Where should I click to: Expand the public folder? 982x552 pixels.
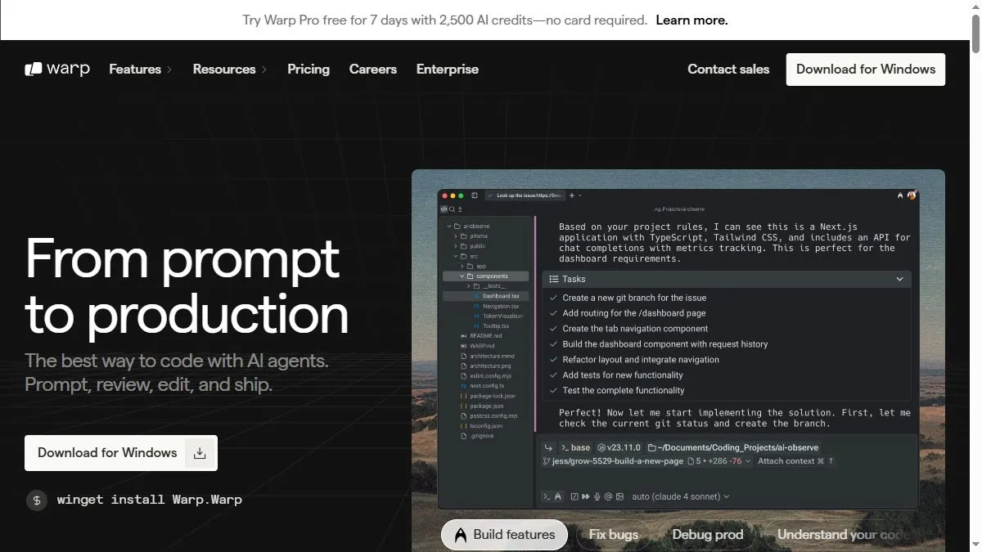click(x=456, y=245)
